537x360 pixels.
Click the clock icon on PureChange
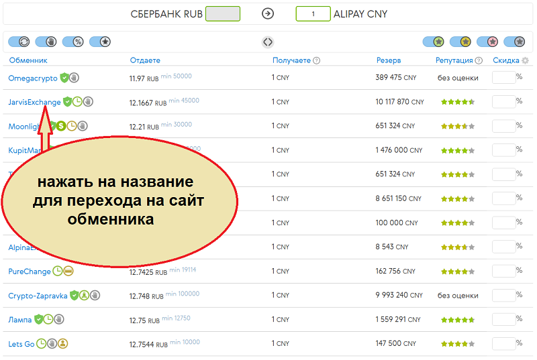tap(58, 271)
